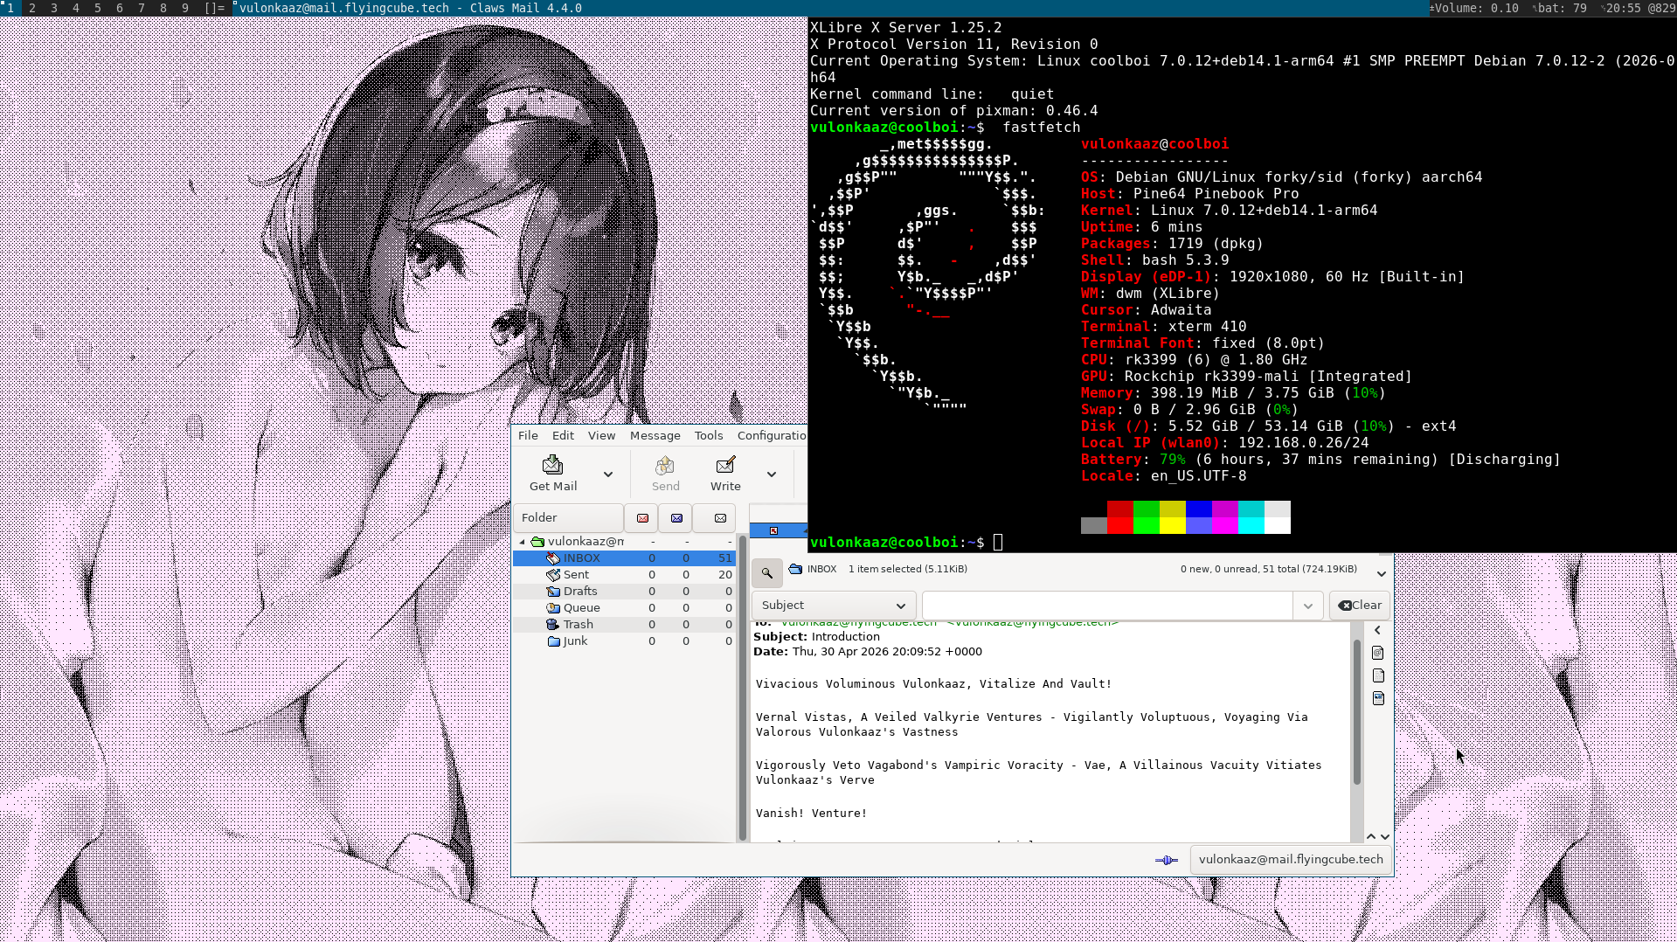
Task: Click the third MIME part document icon
Action: 1378,698
